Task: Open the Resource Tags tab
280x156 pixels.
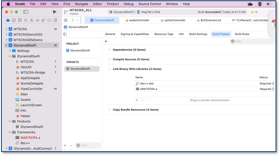Action: click(164, 34)
